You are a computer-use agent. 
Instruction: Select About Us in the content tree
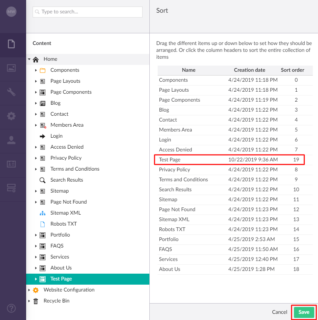[x=61, y=268]
